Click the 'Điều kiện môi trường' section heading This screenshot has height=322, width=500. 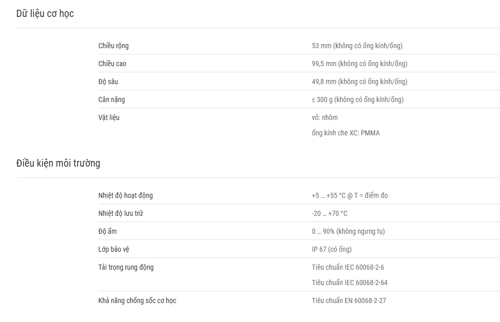click(x=58, y=163)
